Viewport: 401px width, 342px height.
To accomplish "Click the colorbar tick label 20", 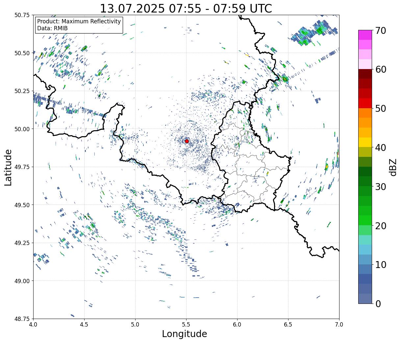I will (381, 226).
